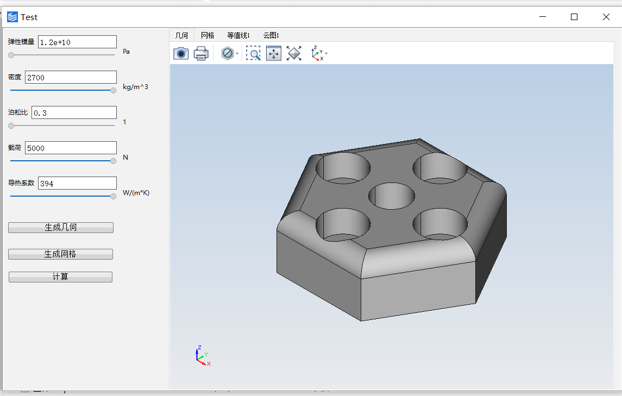
Task: Maximize the Test window
Action: tap(574, 17)
